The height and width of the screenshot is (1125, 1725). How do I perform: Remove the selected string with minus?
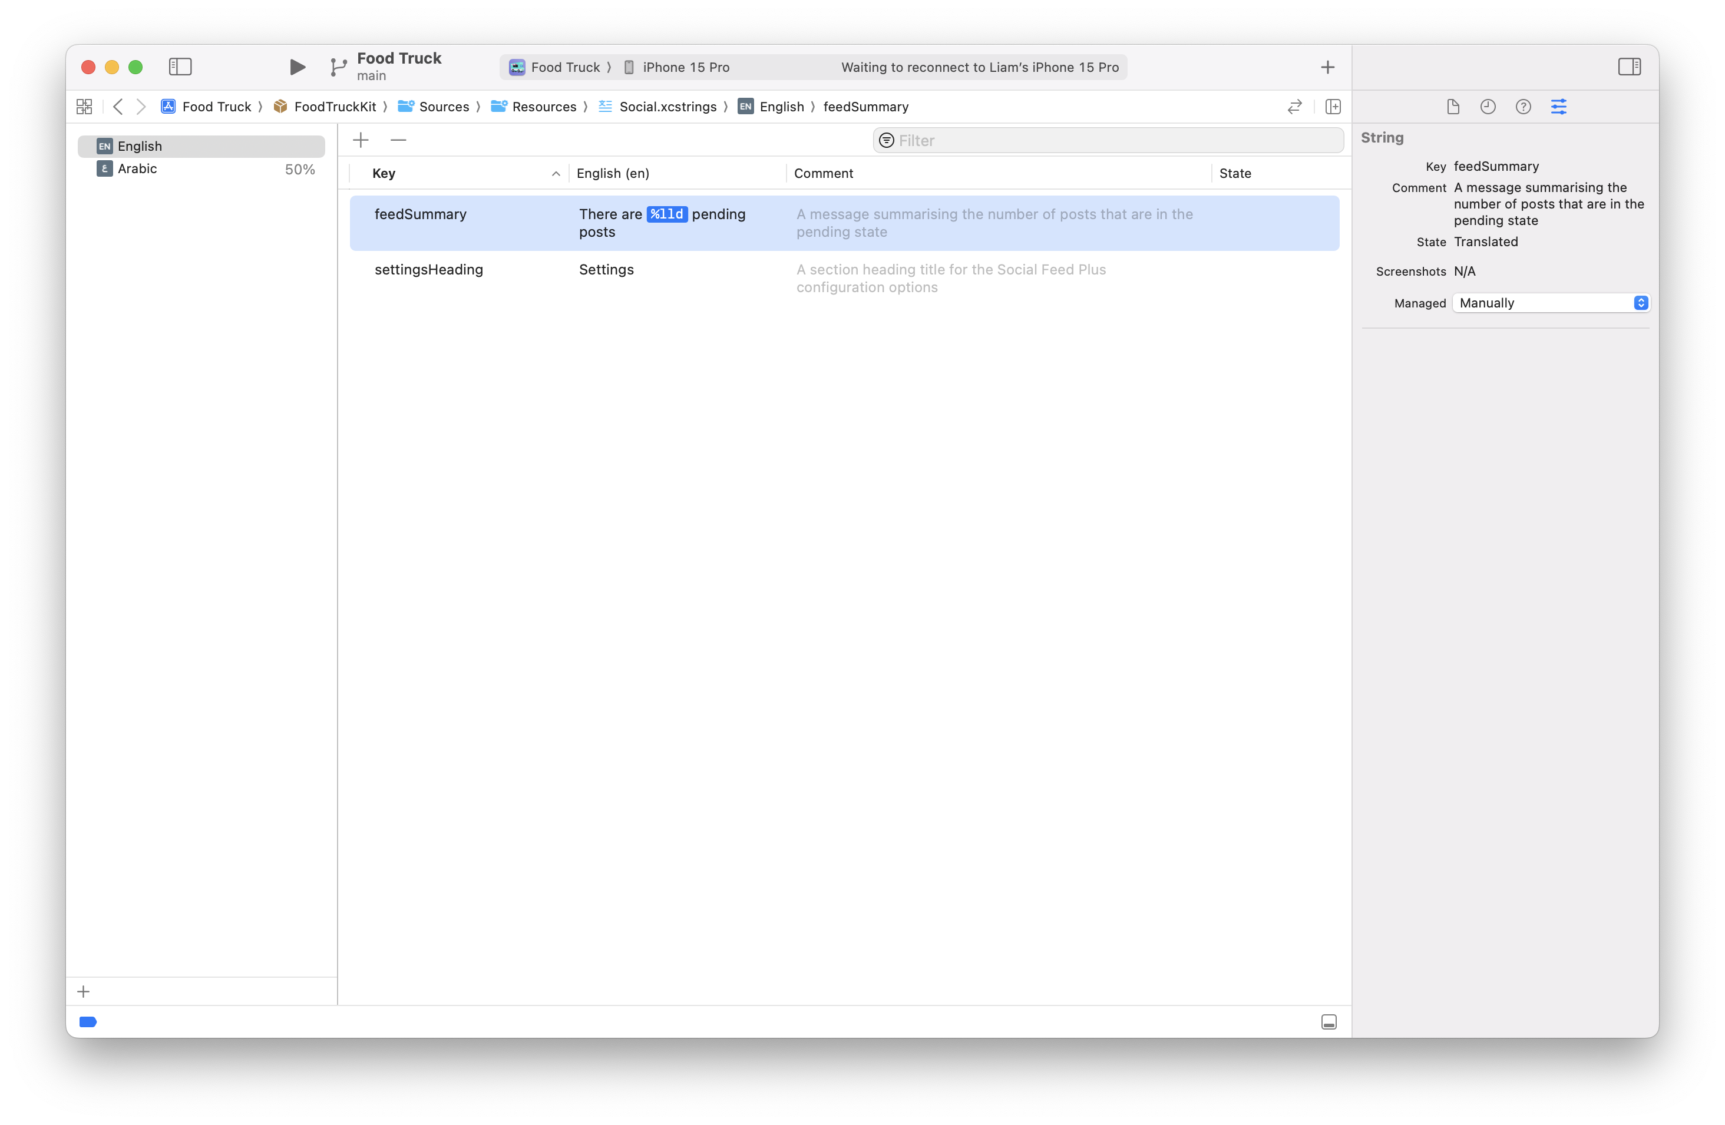tap(398, 140)
